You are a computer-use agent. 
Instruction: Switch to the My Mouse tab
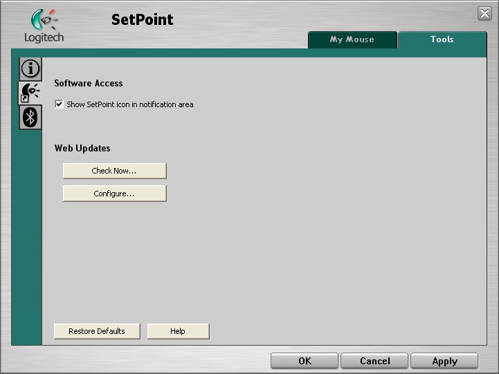pos(352,39)
